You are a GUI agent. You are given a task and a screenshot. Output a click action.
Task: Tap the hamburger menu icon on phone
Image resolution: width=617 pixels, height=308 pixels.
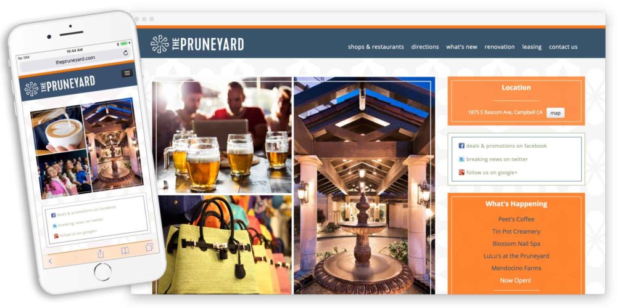126,73
